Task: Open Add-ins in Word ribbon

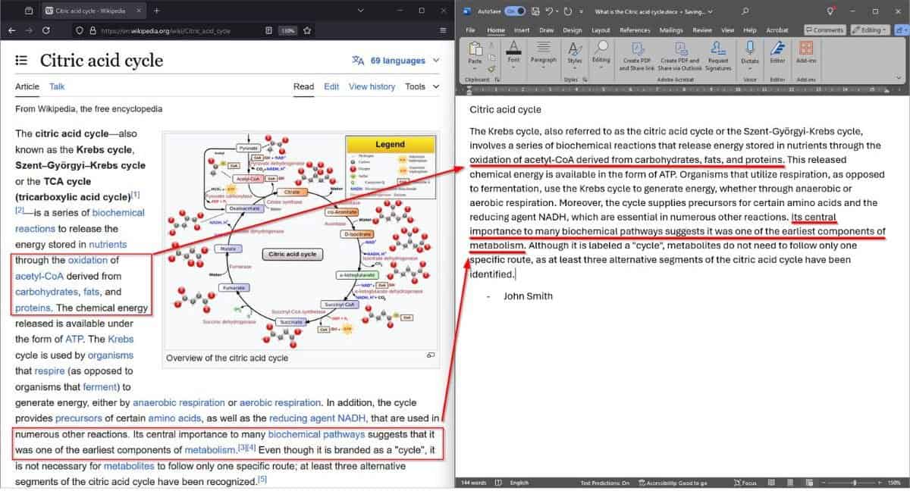Action: [x=805, y=48]
